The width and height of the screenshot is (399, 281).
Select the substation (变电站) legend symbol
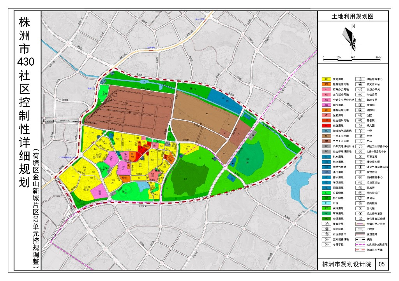[360, 198]
